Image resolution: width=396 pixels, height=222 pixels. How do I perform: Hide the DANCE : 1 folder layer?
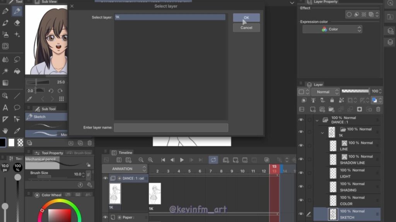[x=301, y=120]
